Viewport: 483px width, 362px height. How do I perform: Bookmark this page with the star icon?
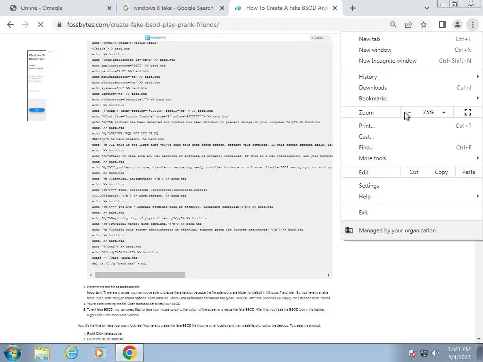(x=424, y=25)
